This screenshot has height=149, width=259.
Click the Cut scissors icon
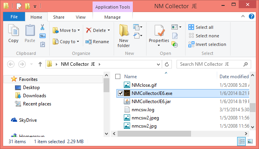(x=43, y=27)
